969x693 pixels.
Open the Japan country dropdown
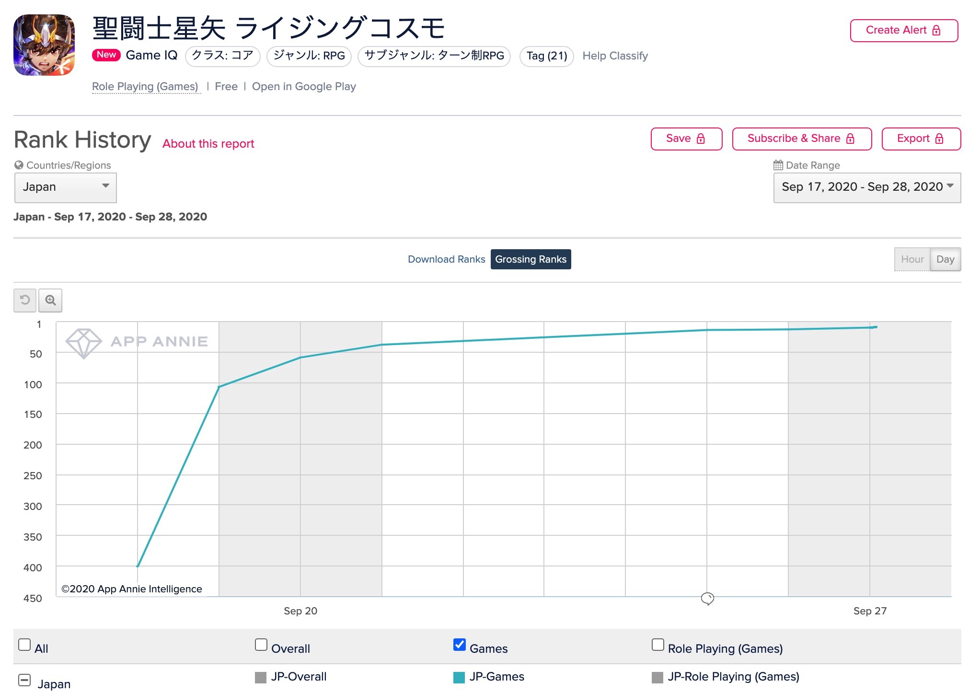[x=66, y=187]
